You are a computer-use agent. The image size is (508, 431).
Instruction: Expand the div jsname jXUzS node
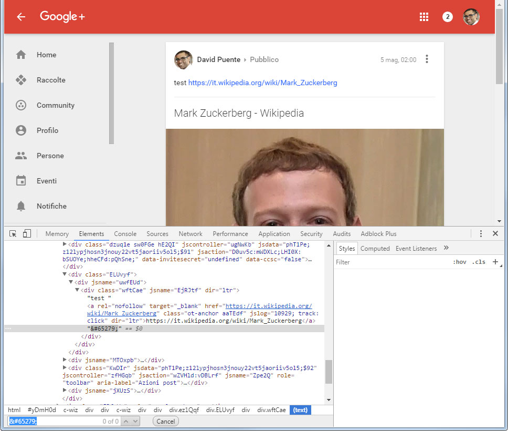click(65, 390)
